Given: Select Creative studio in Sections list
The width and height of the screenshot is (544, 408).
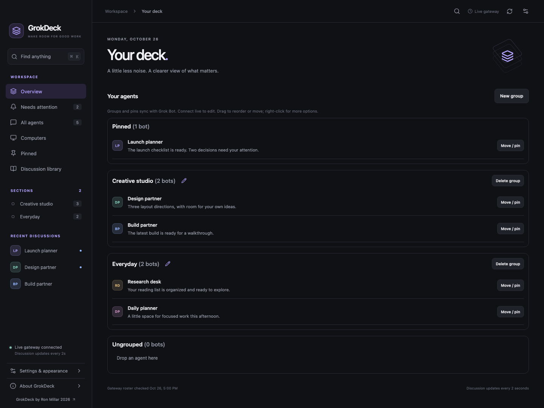Looking at the screenshot, I should [x=46, y=204].
